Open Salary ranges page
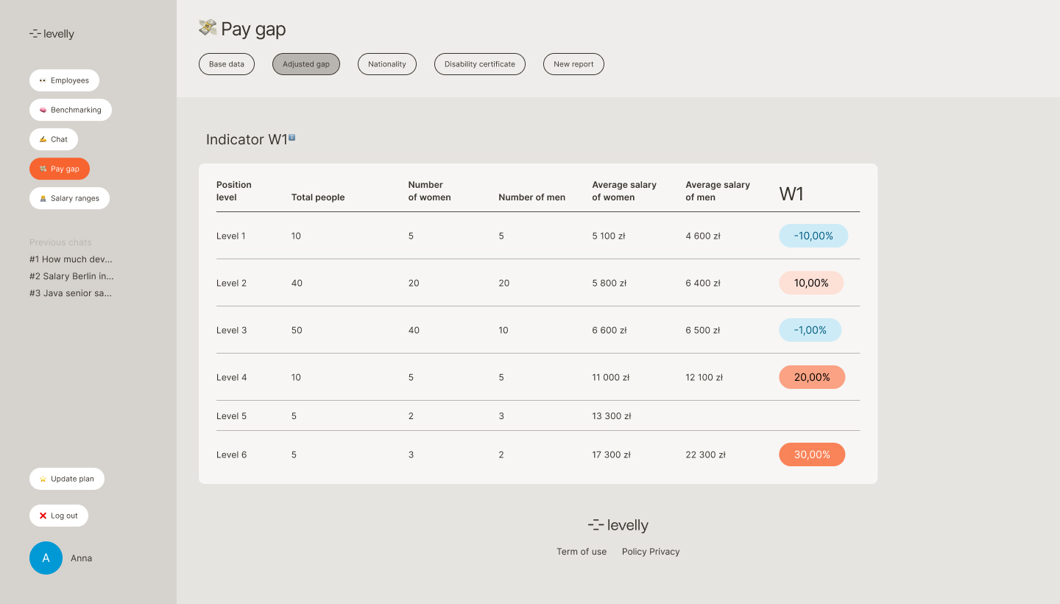This screenshot has height=604, width=1060. [69, 198]
